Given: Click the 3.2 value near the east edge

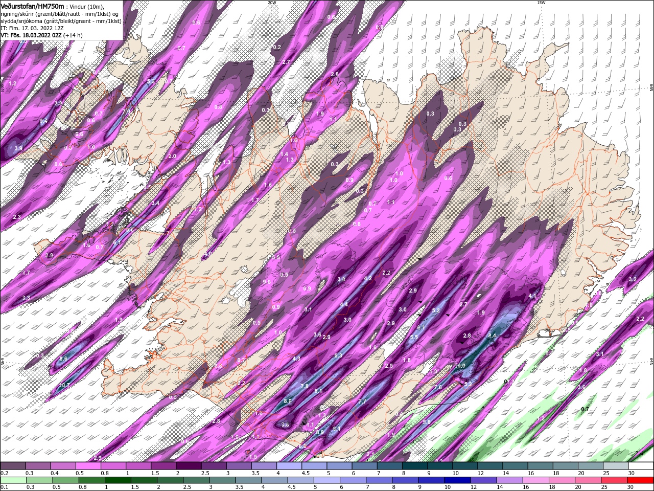Looking at the screenshot, I should click(x=633, y=279).
